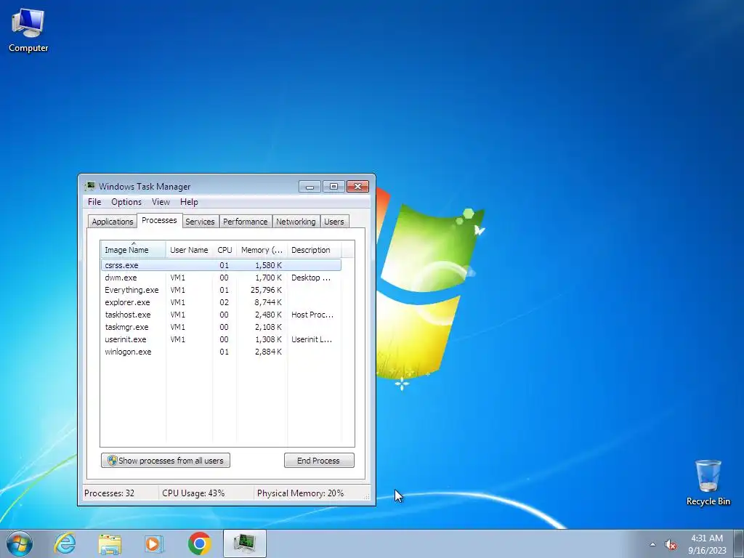Sort by User Name column header
This screenshot has width=744, height=558.
189,250
